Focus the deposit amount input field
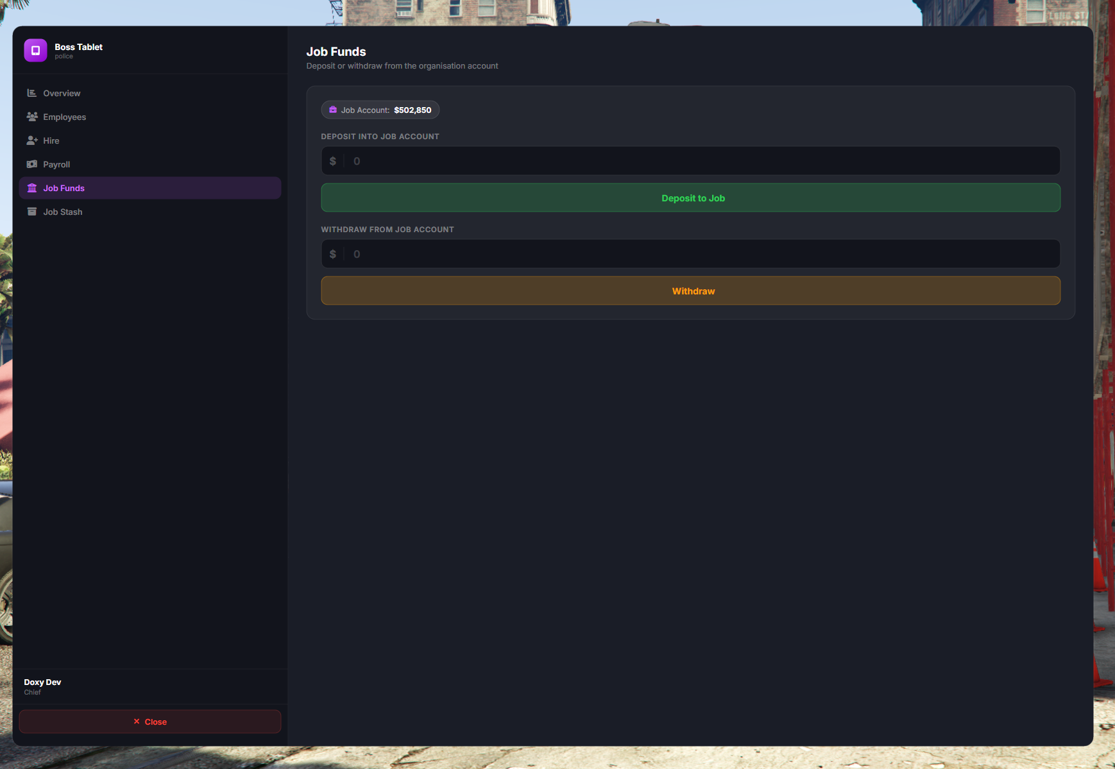 (690, 160)
